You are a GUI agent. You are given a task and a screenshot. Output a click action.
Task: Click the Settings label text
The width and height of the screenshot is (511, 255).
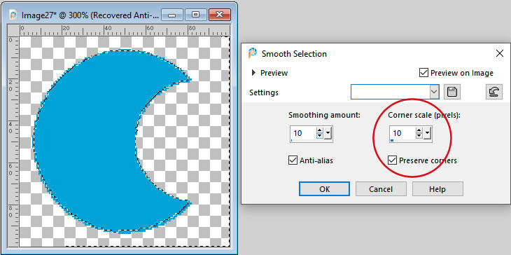pos(264,92)
